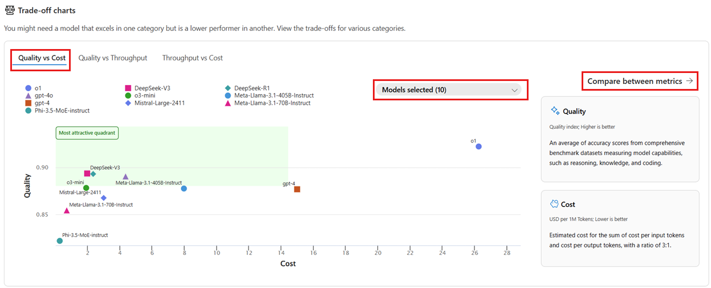Screen dimensions: 711x288
Task: Open the Models selected (10) dropdown
Action: point(448,90)
